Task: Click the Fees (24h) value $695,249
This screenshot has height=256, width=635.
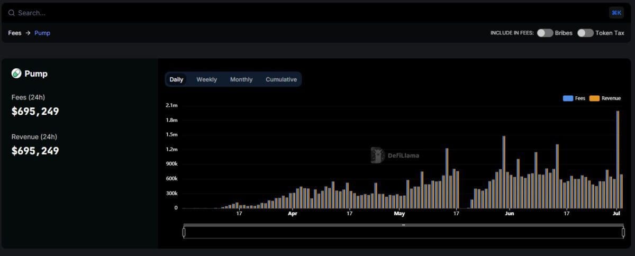Action: pos(35,112)
